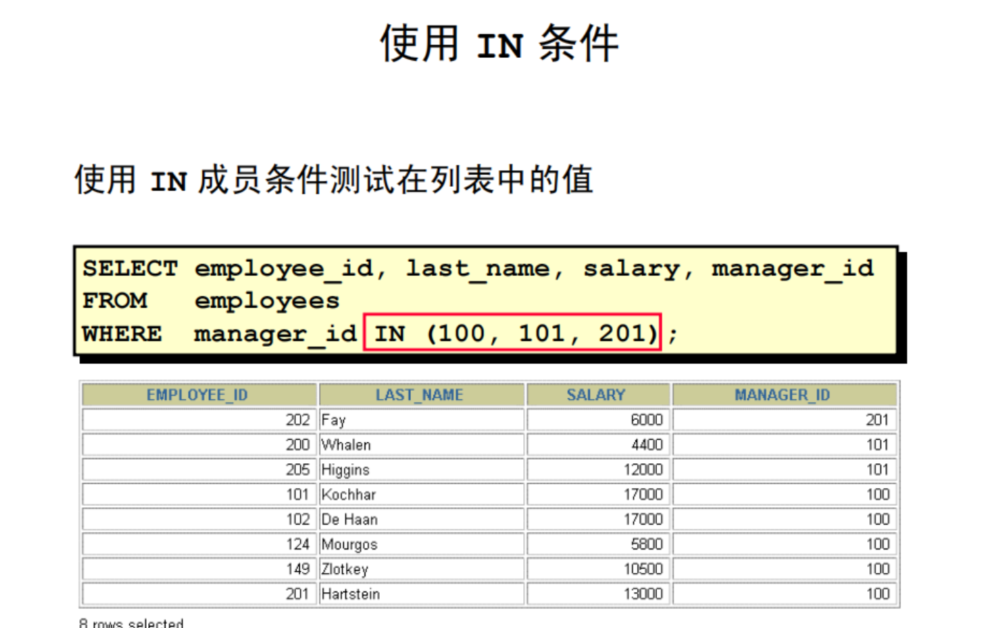Click the WHERE keyword in the query
The height and width of the screenshot is (628, 983).
tap(122, 334)
